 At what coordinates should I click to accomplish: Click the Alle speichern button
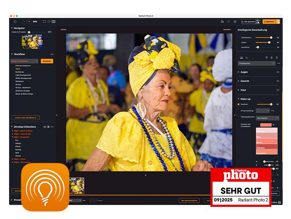coord(249,22)
